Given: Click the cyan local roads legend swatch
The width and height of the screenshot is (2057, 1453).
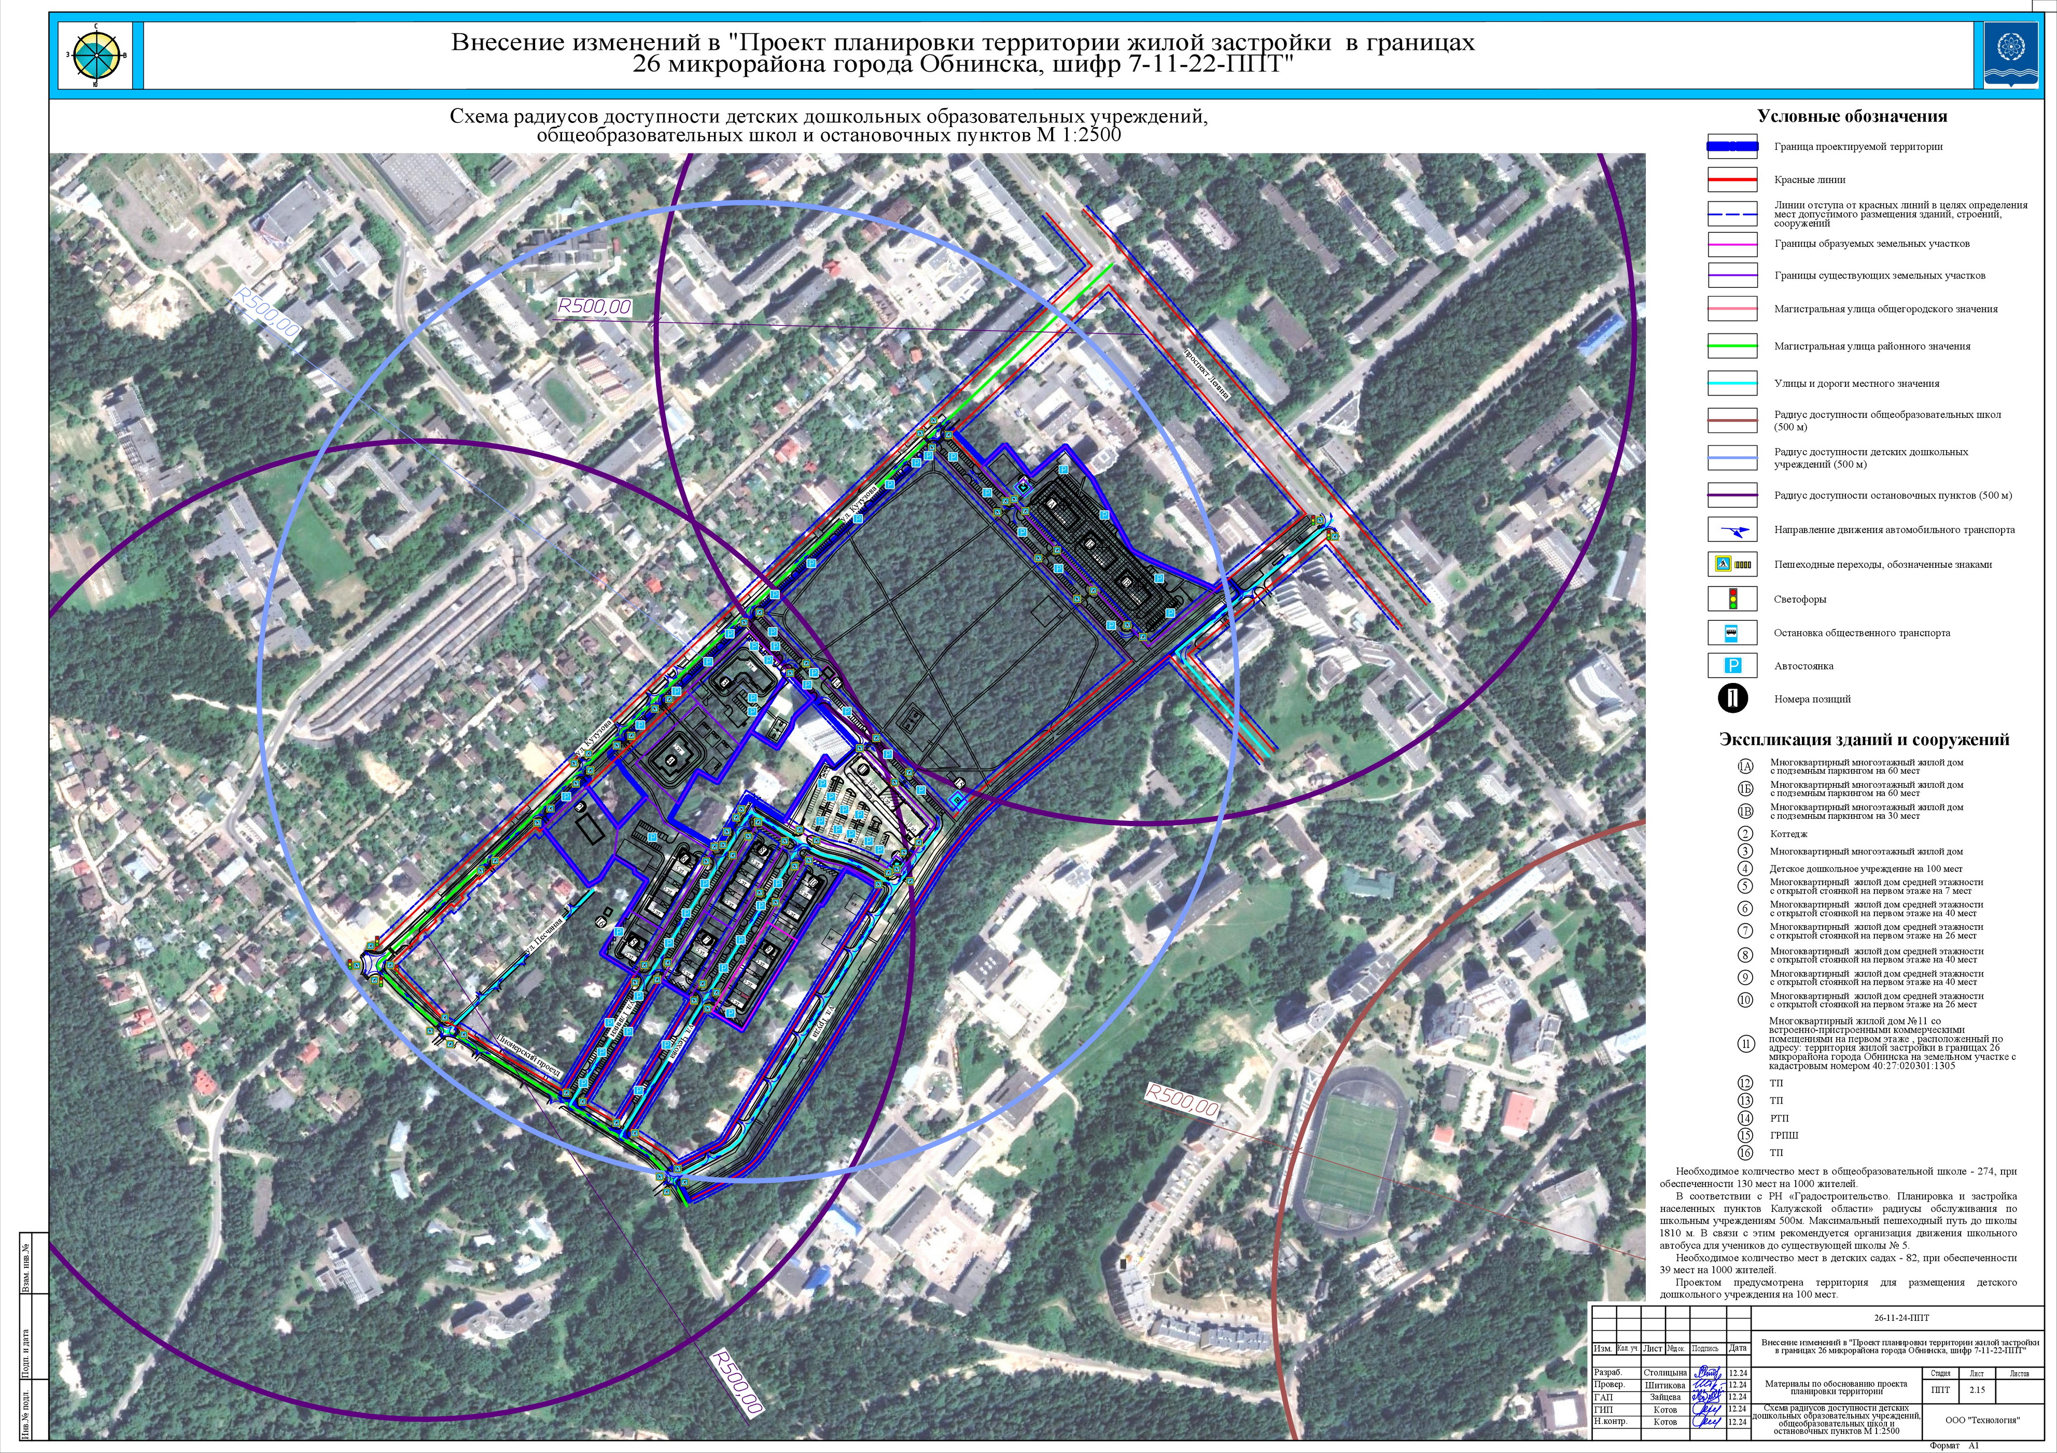Looking at the screenshot, I should point(1732,383).
